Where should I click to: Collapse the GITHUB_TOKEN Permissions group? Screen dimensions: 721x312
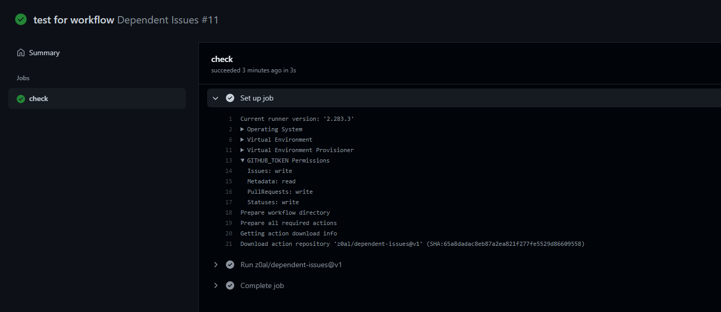[x=242, y=160]
